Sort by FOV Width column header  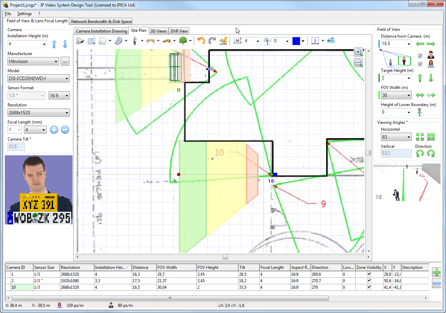(176, 268)
